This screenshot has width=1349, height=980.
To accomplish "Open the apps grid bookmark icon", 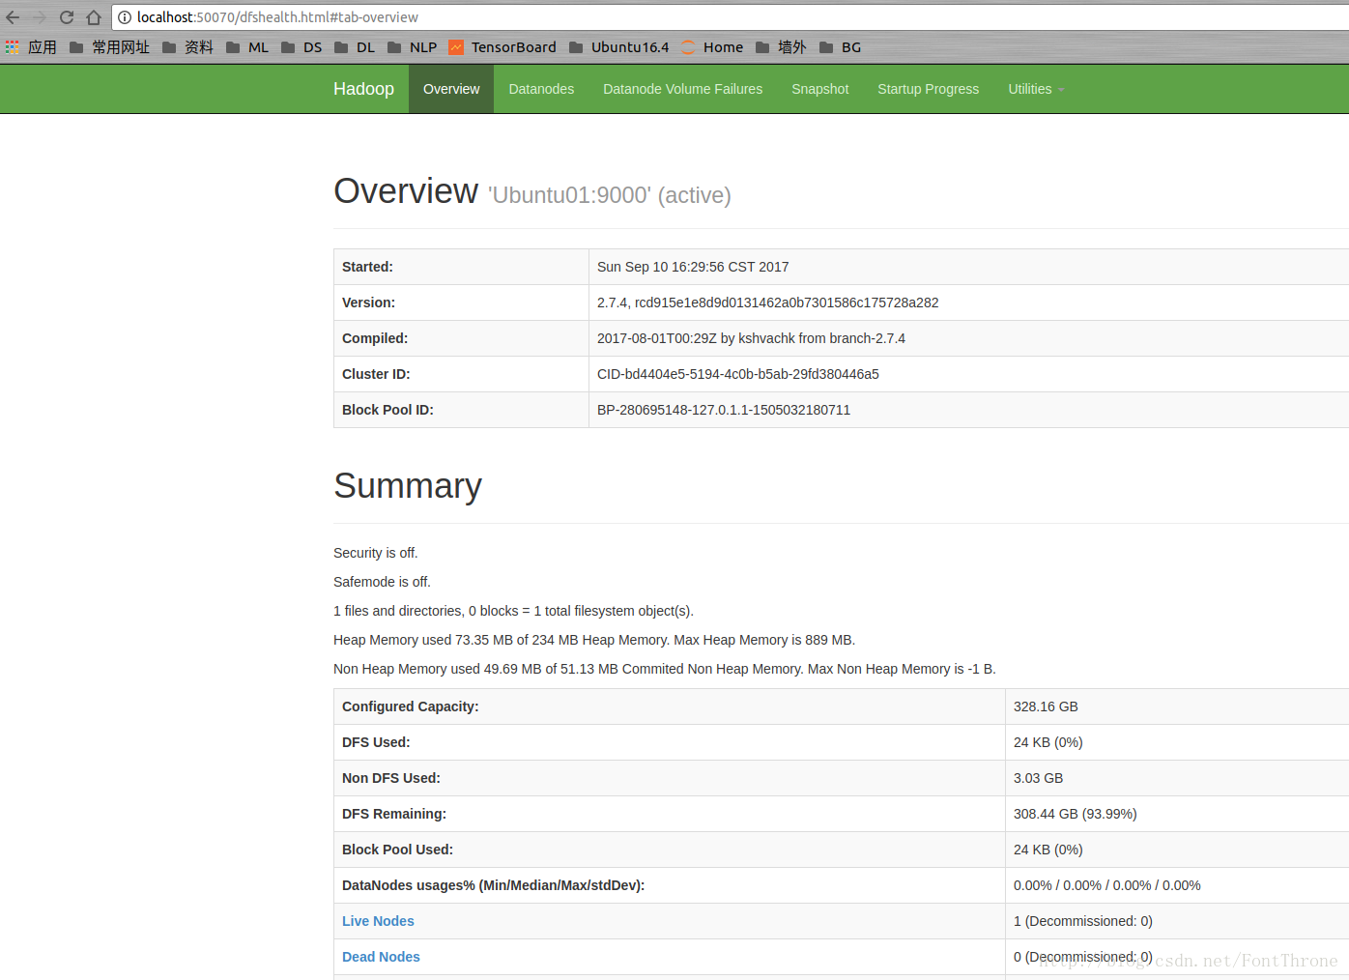I will 13,47.
